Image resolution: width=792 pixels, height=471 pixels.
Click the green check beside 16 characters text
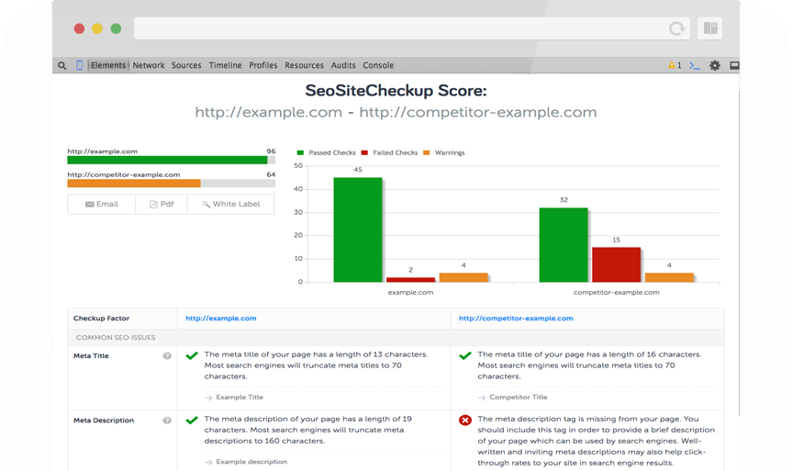click(465, 356)
